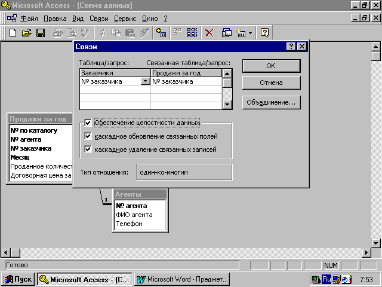Click the horizontal scroll left arrow
Viewport: 382px width, 287px height.
tap(6, 252)
